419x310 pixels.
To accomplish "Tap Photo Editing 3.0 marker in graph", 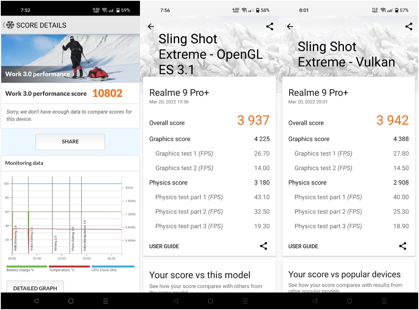I will (x=73, y=239).
